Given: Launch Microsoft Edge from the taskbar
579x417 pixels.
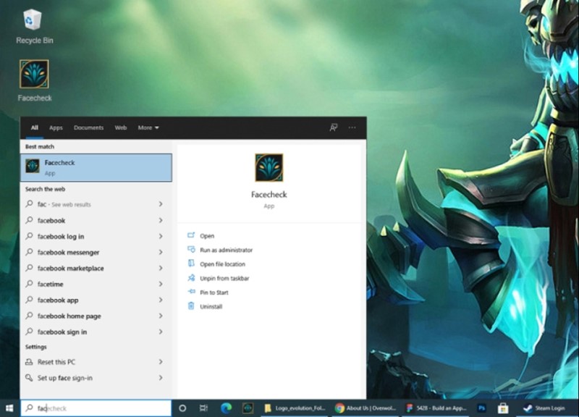Looking at the screenshot, I should coord(225,408).
